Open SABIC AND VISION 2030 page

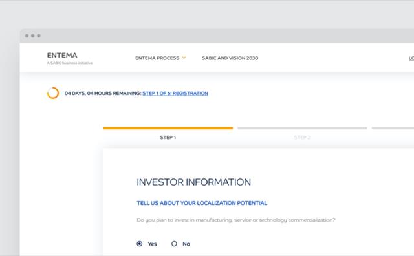230,58
